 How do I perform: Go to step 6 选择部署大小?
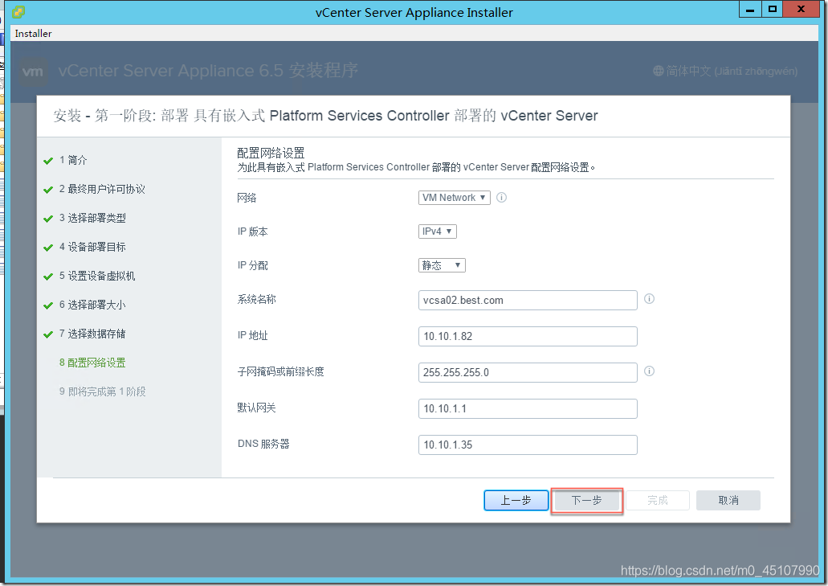92,305
